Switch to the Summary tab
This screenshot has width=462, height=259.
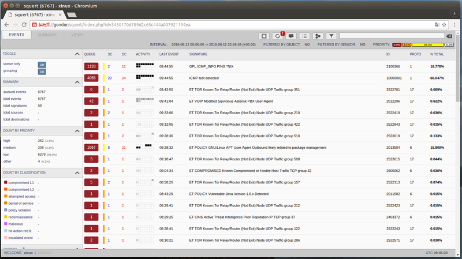pos(47,35)
